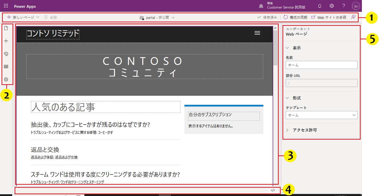The height and width of the screenshot is (196, 384).
Task: Toggle the hamburger menu on the page canvas
Action: (257, 33)
